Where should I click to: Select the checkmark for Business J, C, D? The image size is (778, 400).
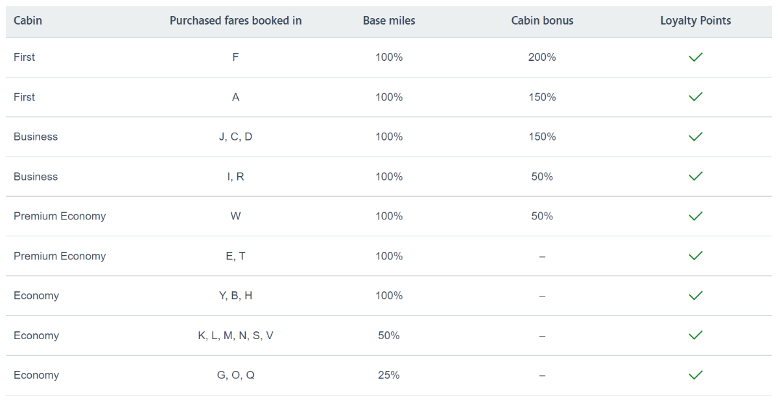point(696,137)
